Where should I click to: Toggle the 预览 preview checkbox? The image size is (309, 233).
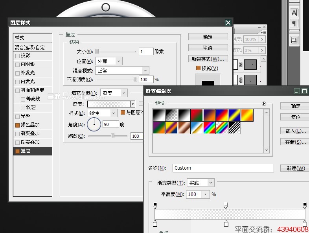[x=198, y=68]
